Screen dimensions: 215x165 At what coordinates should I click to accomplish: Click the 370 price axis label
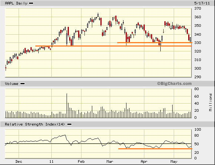(198, 9)
